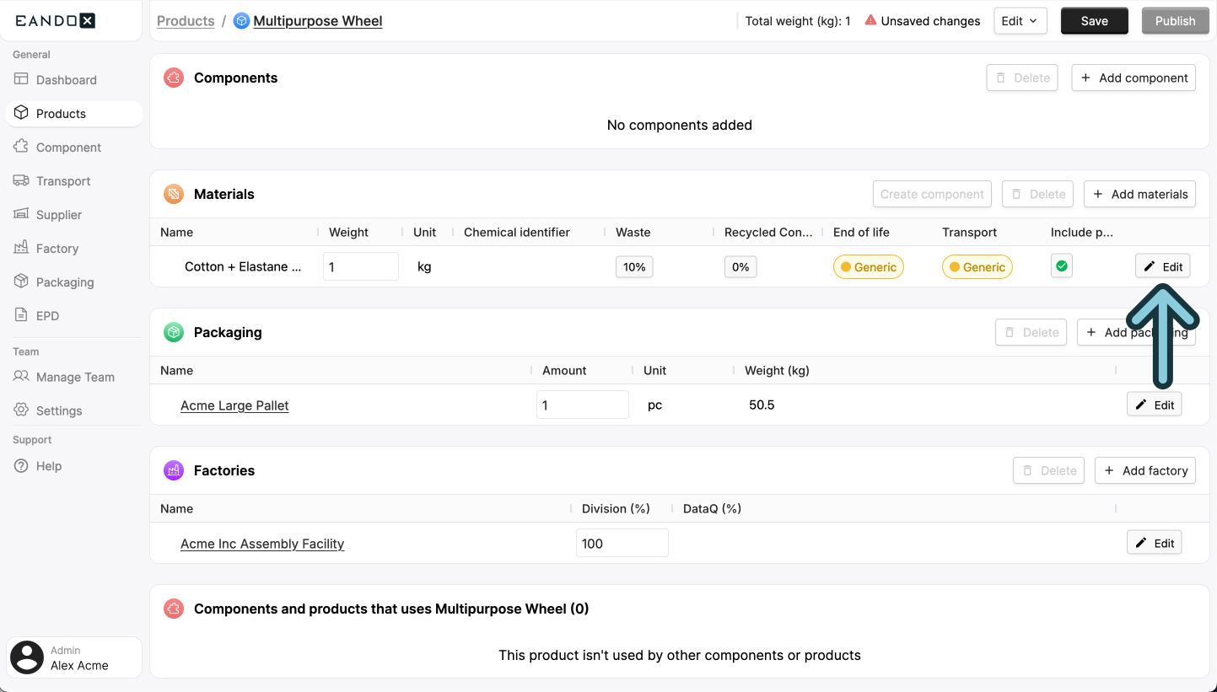Viewport: 1217px width, 692px height.
Task: Click the Unsaved changes warning icon
Action: (x=870, y=20)
